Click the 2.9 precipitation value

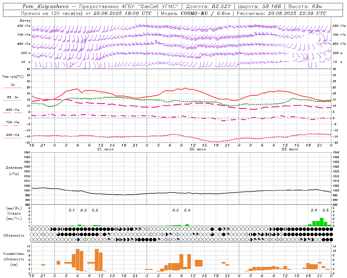pos(314,210)
